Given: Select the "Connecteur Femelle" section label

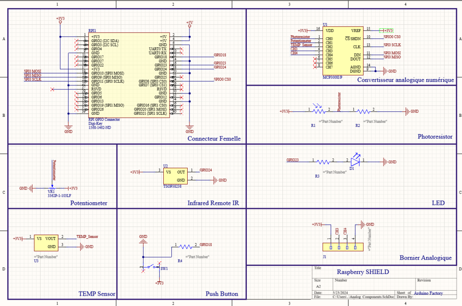Looking at the screenshot, I should point(214,139).
